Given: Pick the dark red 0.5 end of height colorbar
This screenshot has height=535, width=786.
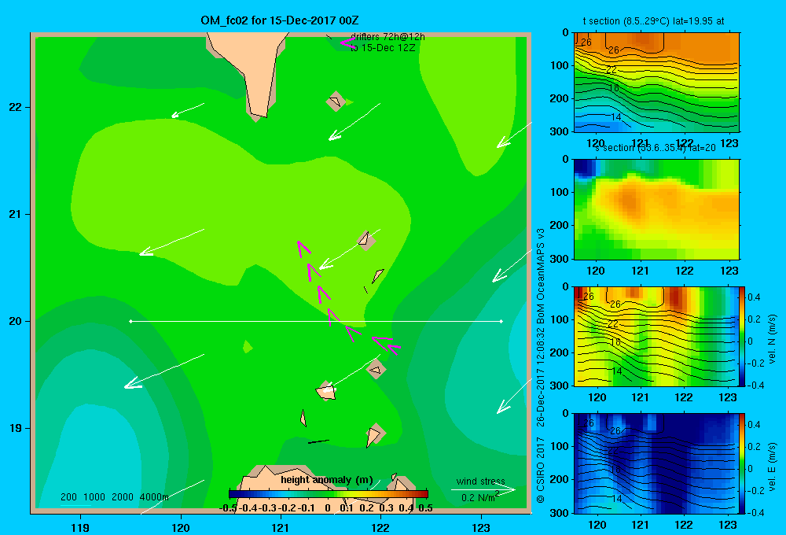Looking at the screenshot, I should tap(424, 494).
